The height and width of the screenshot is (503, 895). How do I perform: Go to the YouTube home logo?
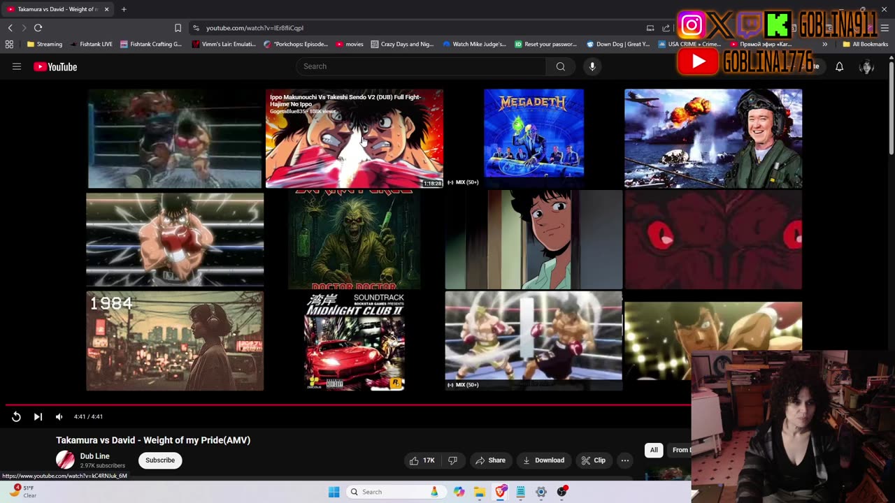[x=55, y=66]
